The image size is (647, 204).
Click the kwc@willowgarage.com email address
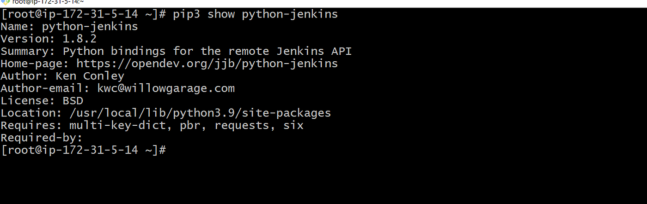(166, 88)
